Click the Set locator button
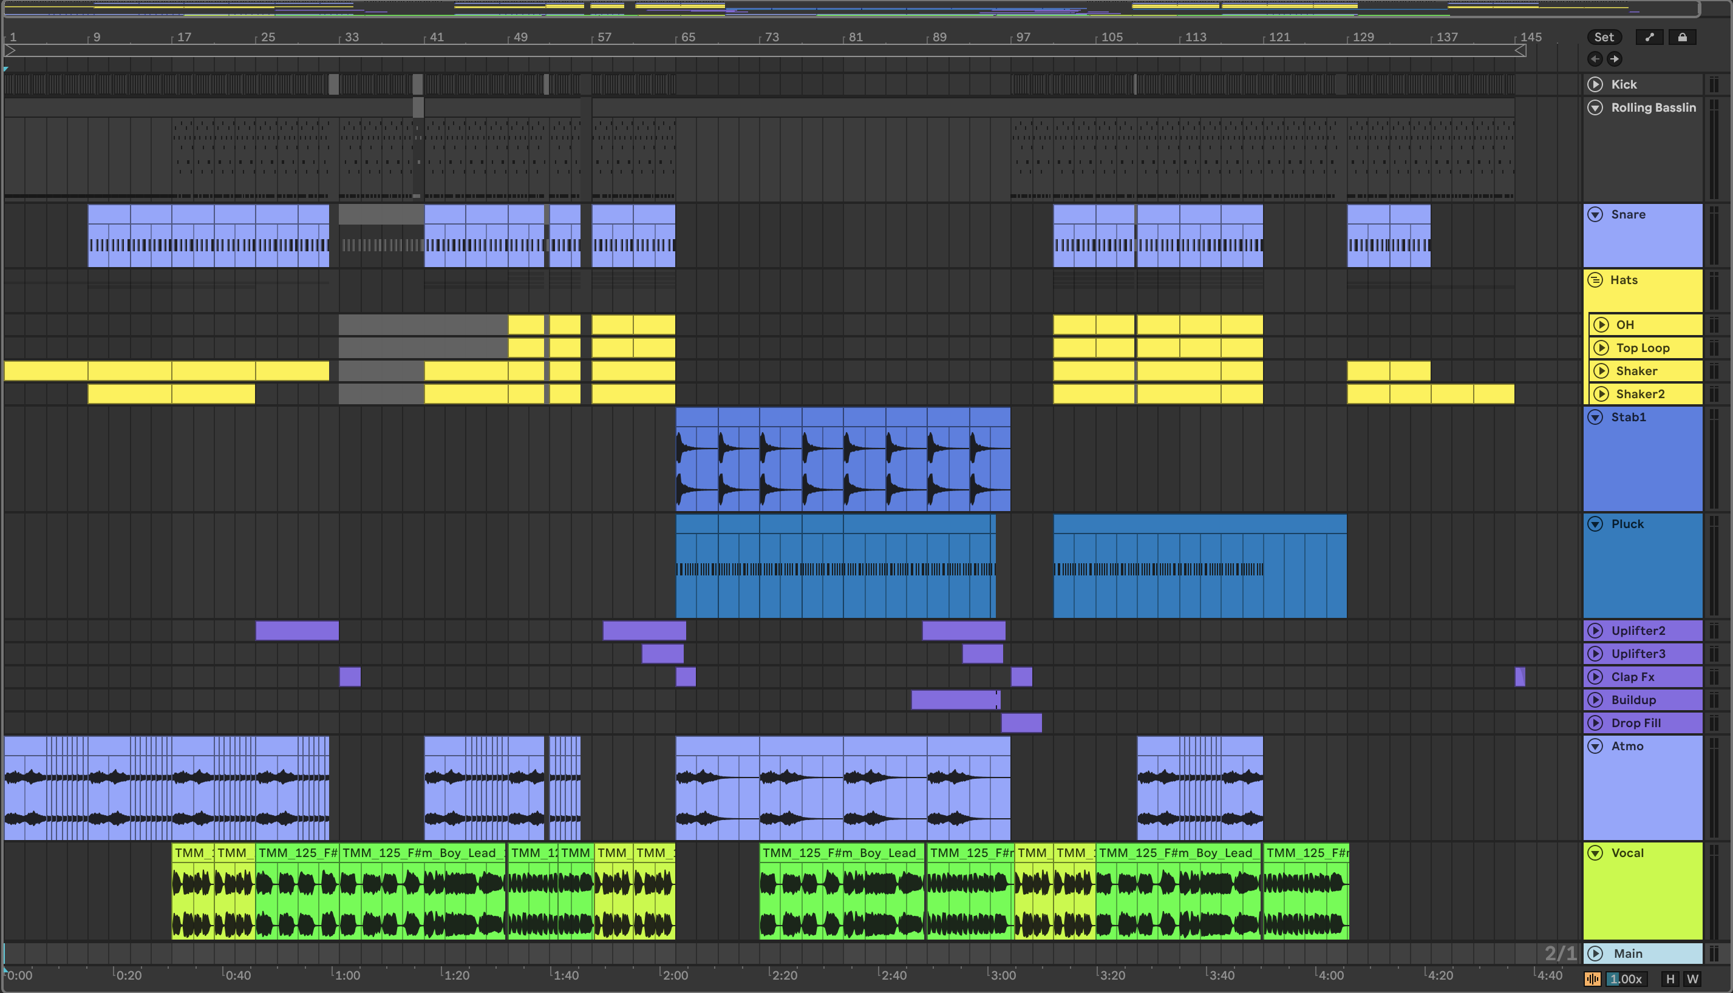This screenshot has width=1733, height=993. (1604, 38)
